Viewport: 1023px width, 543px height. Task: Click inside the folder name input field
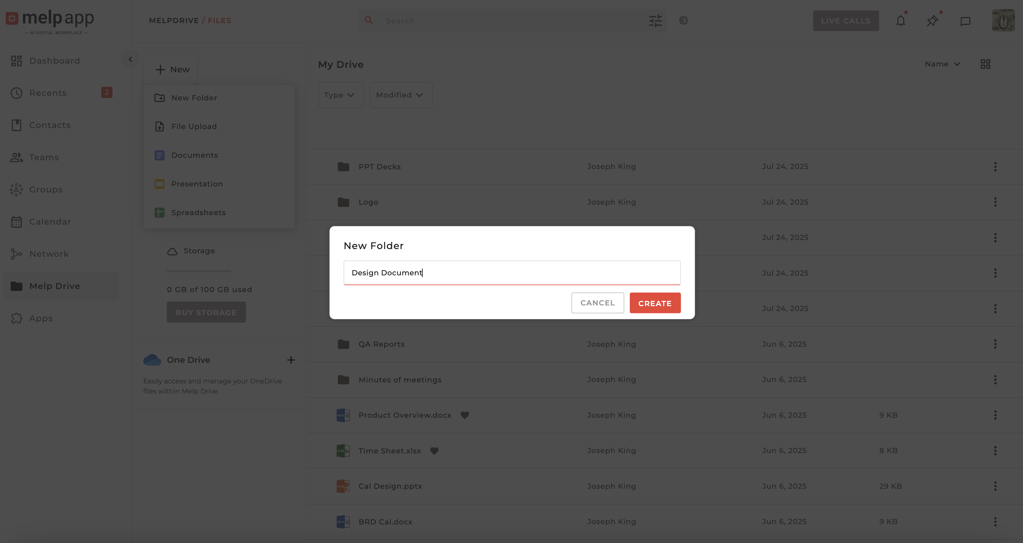click(x=511, y=273)
